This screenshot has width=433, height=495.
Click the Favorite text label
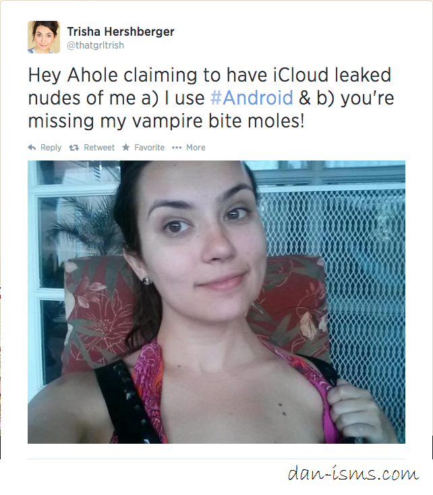click(x=149, y=148)
